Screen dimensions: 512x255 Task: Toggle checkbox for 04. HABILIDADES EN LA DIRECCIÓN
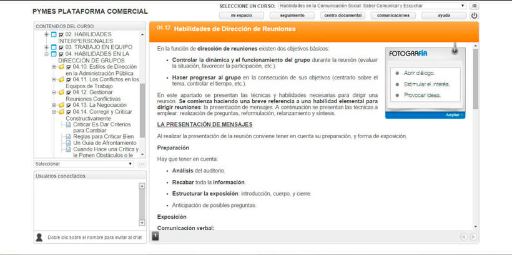[x=61, y=54]
